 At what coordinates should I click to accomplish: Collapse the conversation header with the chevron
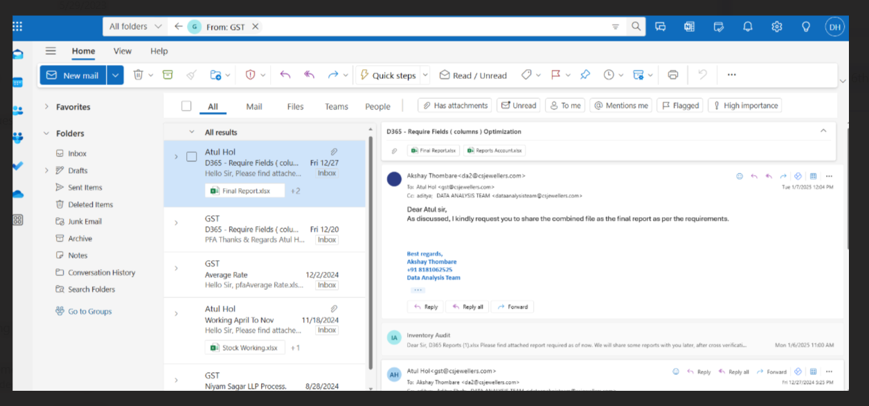pos(823,131)
